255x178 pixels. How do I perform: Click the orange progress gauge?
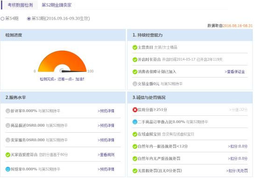(x=62, y=61)
